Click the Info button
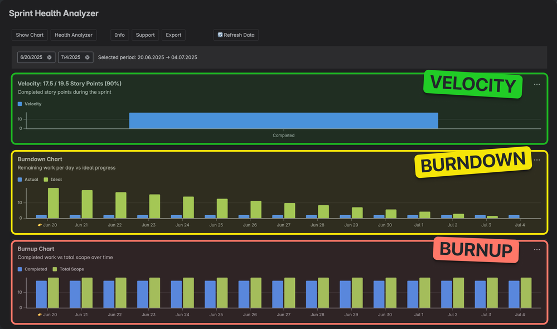Screen dimensions: 557x329 click(120, 35)
